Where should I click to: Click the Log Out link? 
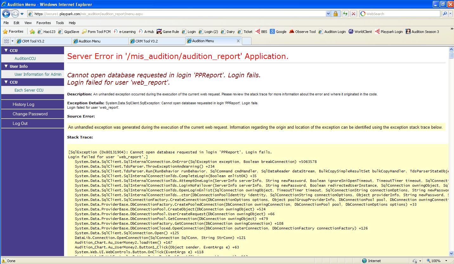pyautogui.click(x=20, y=123)
